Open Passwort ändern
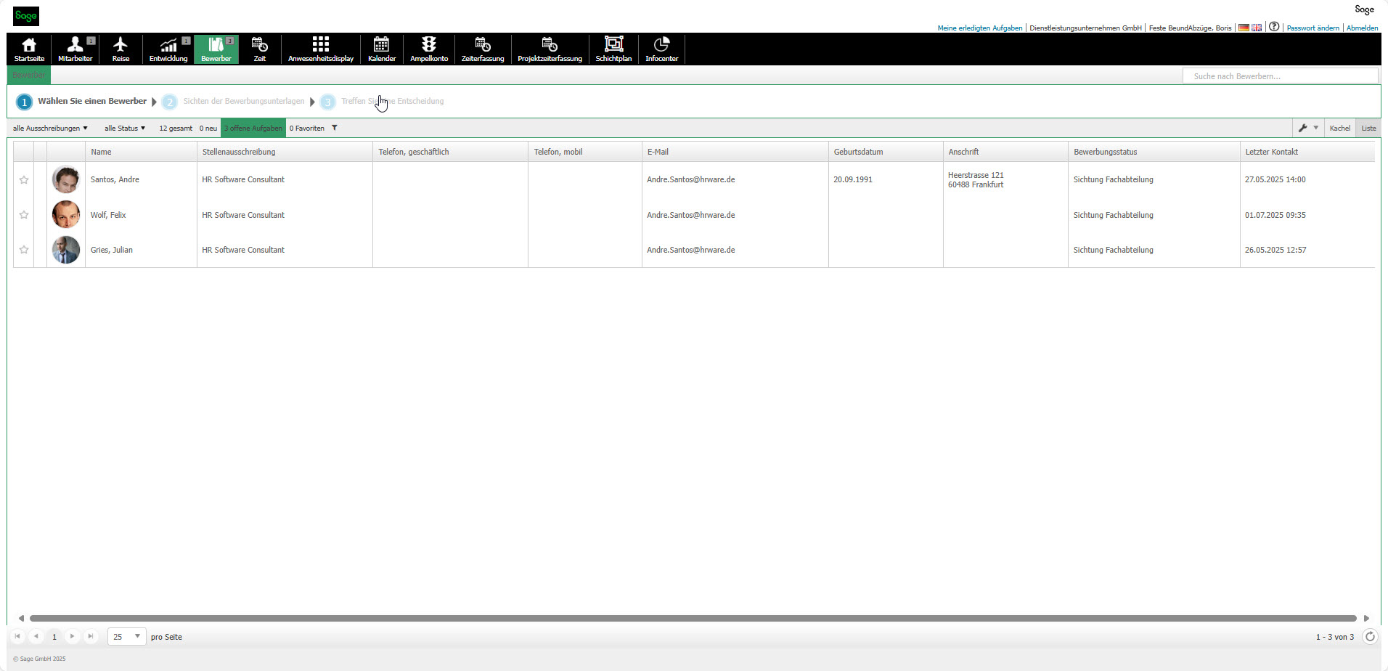This screenshot has width=1388, height=671. pyautogui.click(x=1313, y=28)
